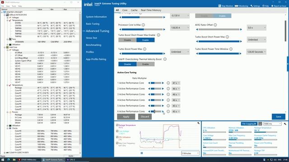Show info icon for 5 Active Performance Cores
This screenshot has width=289, height=162.
pyautogui.click(x=168, y=106)
